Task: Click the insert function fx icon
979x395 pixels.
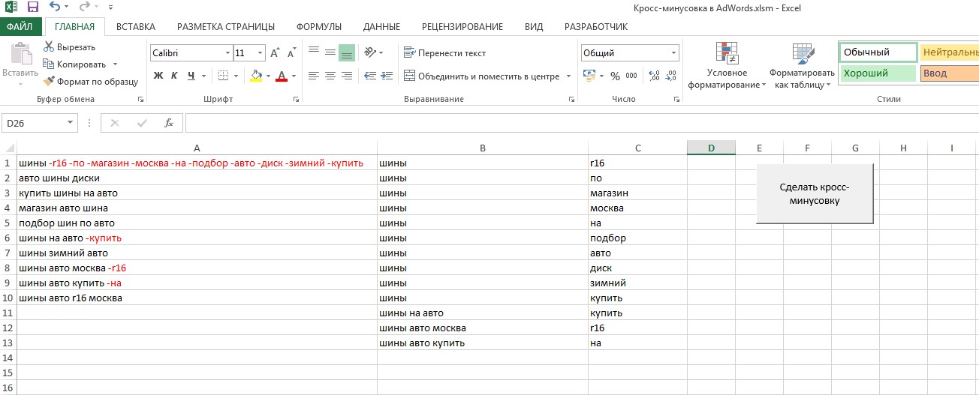Action: 169,123
